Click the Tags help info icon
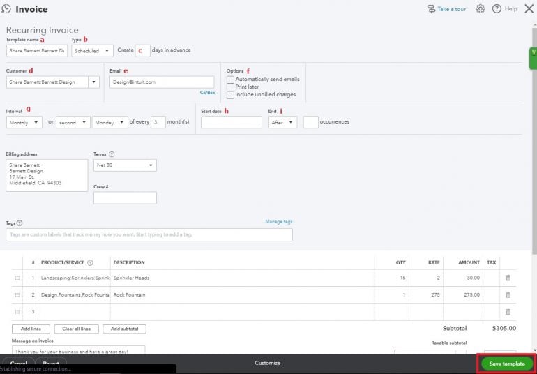 tap(20, 223)
